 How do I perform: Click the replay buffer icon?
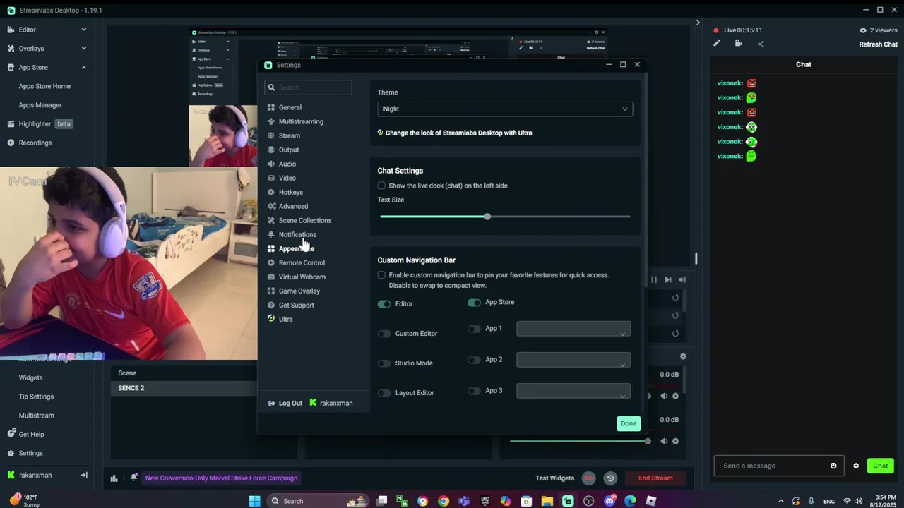[x=610, y=478]
